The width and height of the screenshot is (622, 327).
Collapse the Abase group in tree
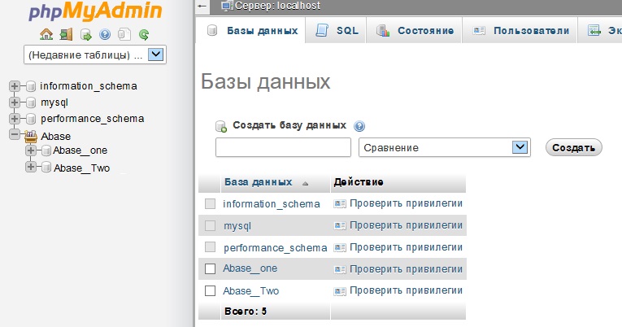[14, 136]
